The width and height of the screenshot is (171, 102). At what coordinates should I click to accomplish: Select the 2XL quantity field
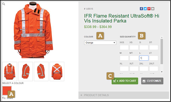pos(144,69)
